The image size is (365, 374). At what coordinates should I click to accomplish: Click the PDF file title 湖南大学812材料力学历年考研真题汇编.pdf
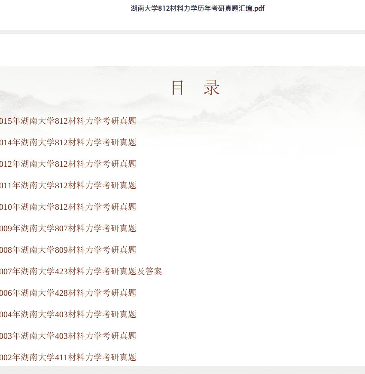coord(198,9)
